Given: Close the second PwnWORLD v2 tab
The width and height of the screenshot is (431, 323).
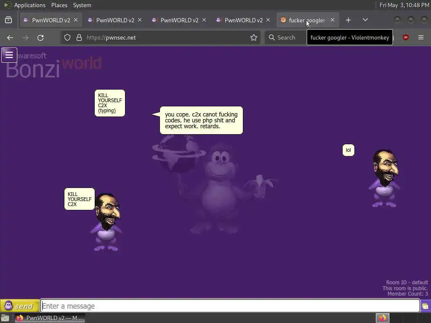Looking at the screenshot, I should click(140, 20).
